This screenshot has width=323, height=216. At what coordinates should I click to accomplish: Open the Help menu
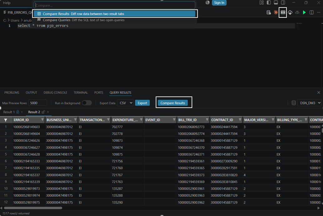[7, 3]
